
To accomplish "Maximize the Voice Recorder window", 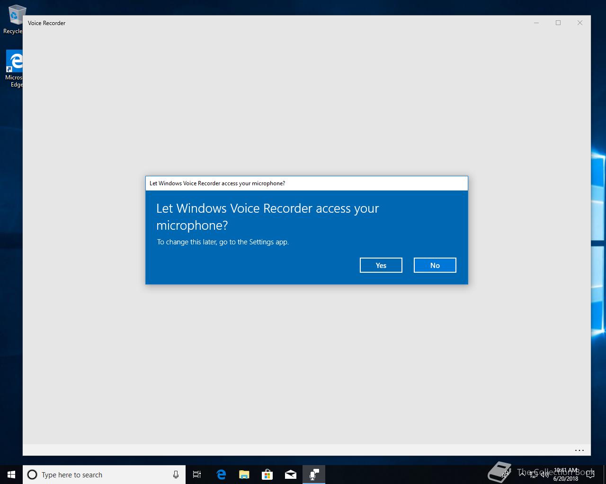I will tap(558, 23).
